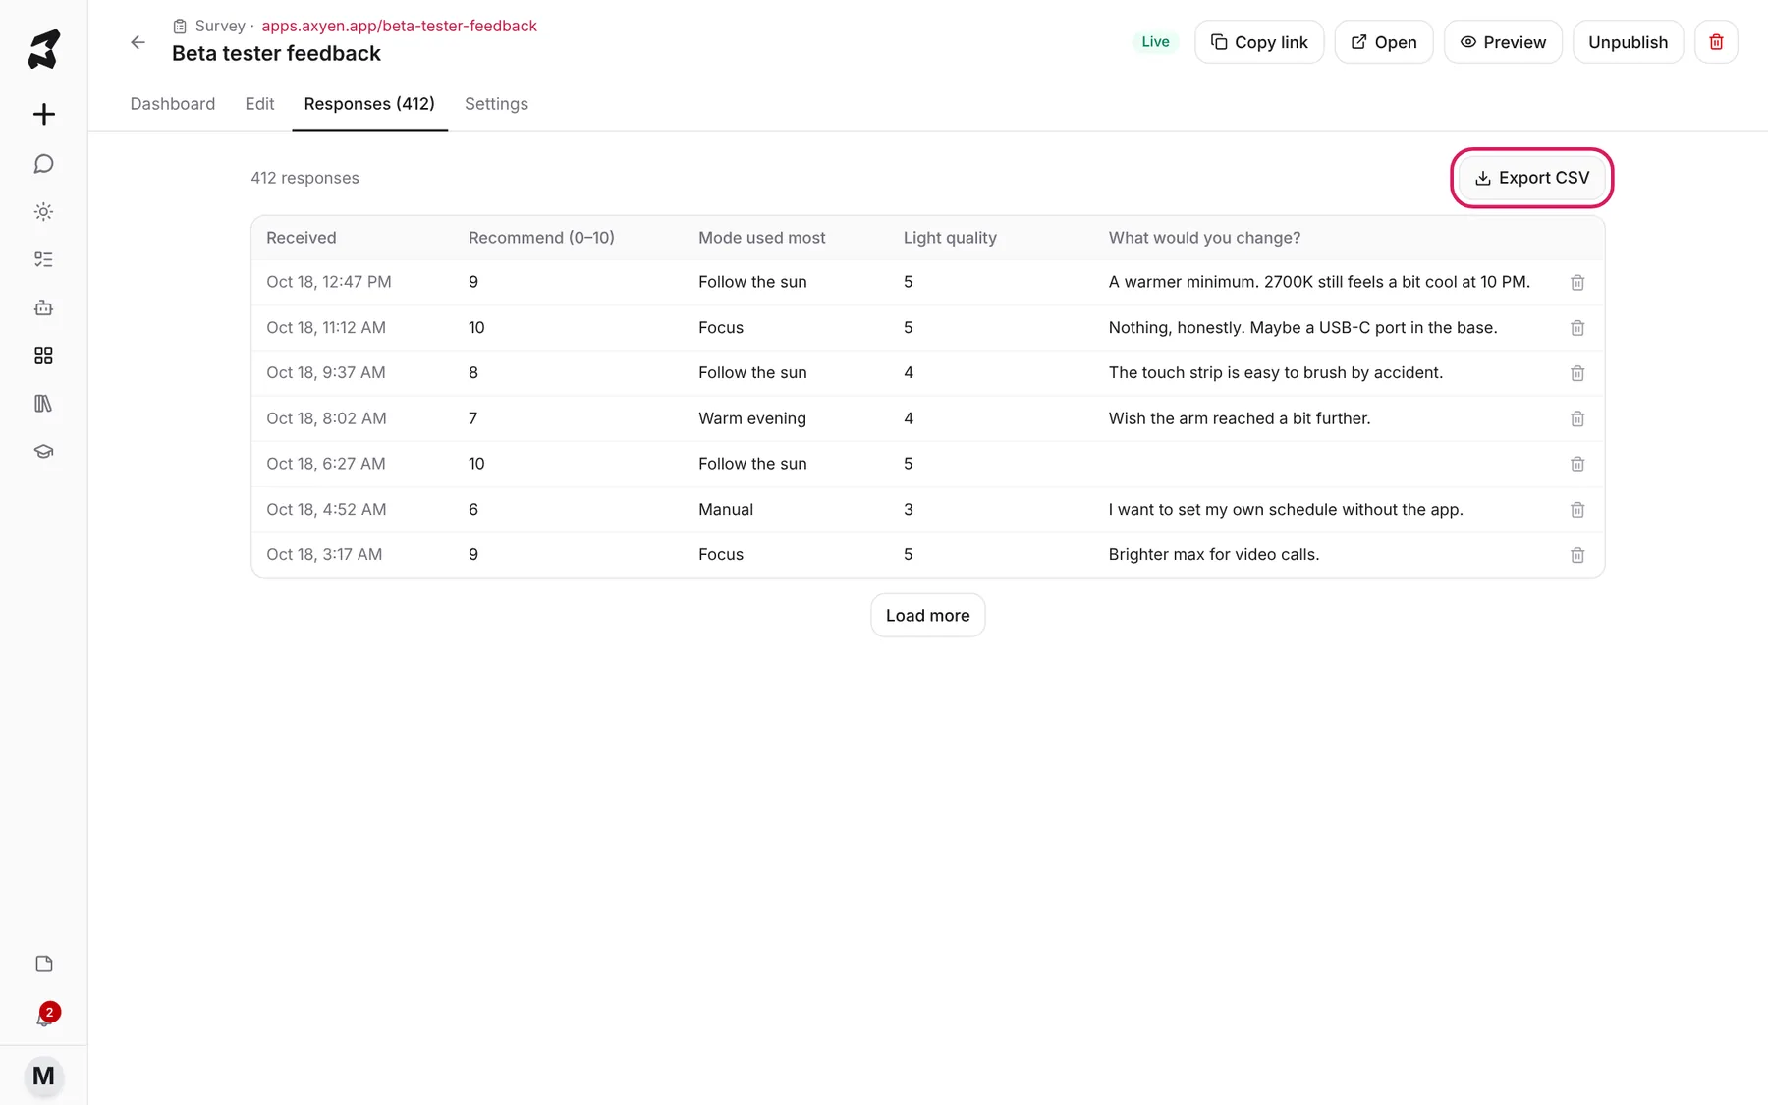Open the Settings tab
The width and height of the screenshot is (1768, 1105).
[x=496, y=104]
